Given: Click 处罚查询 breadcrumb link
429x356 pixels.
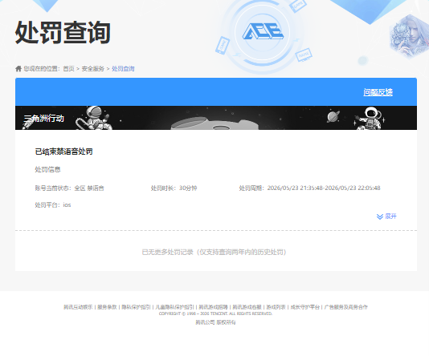Looking at the screenshot, I should 123,68.
